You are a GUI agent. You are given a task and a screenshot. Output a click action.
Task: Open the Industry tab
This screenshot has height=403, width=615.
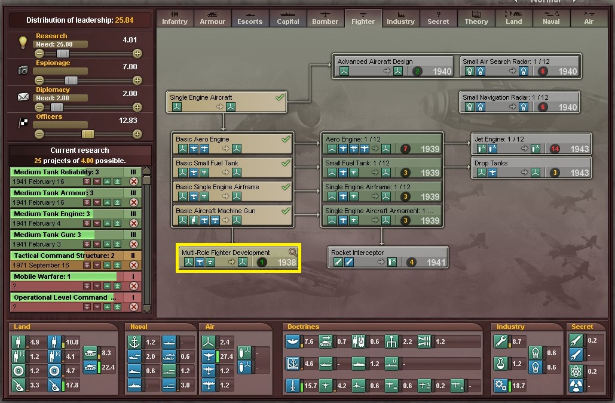coord(400,18)
